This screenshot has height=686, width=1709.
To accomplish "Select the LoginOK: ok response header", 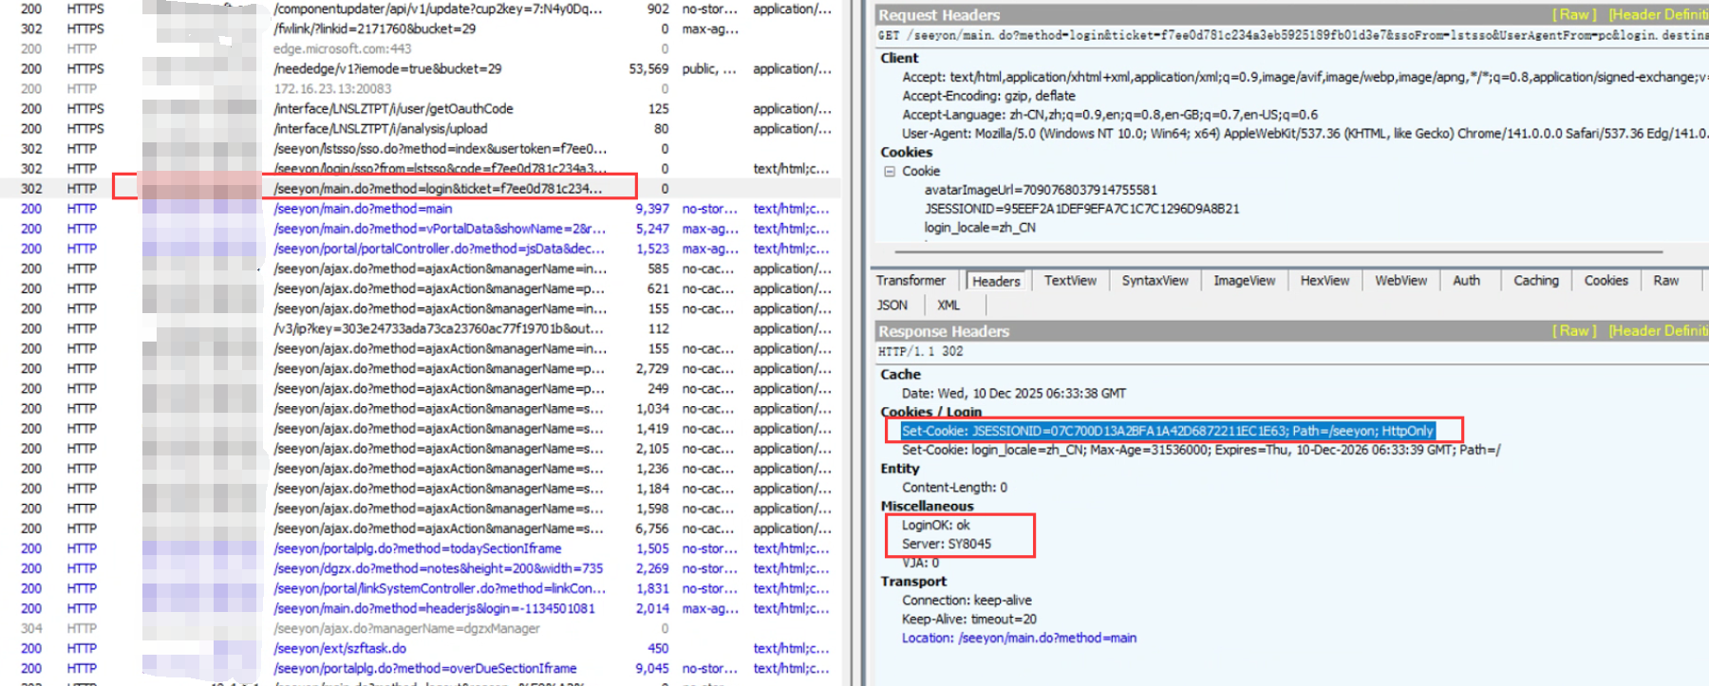I will click(x=935, y=526).
